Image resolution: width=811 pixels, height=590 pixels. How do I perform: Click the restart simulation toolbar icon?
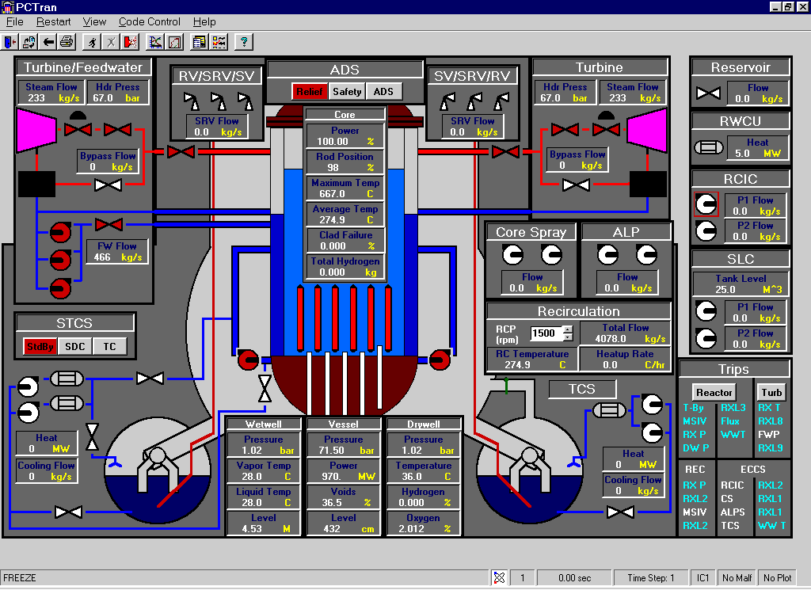click(x=29, y=42)
